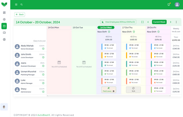Open the hamburger menu in the top bar

16,5
